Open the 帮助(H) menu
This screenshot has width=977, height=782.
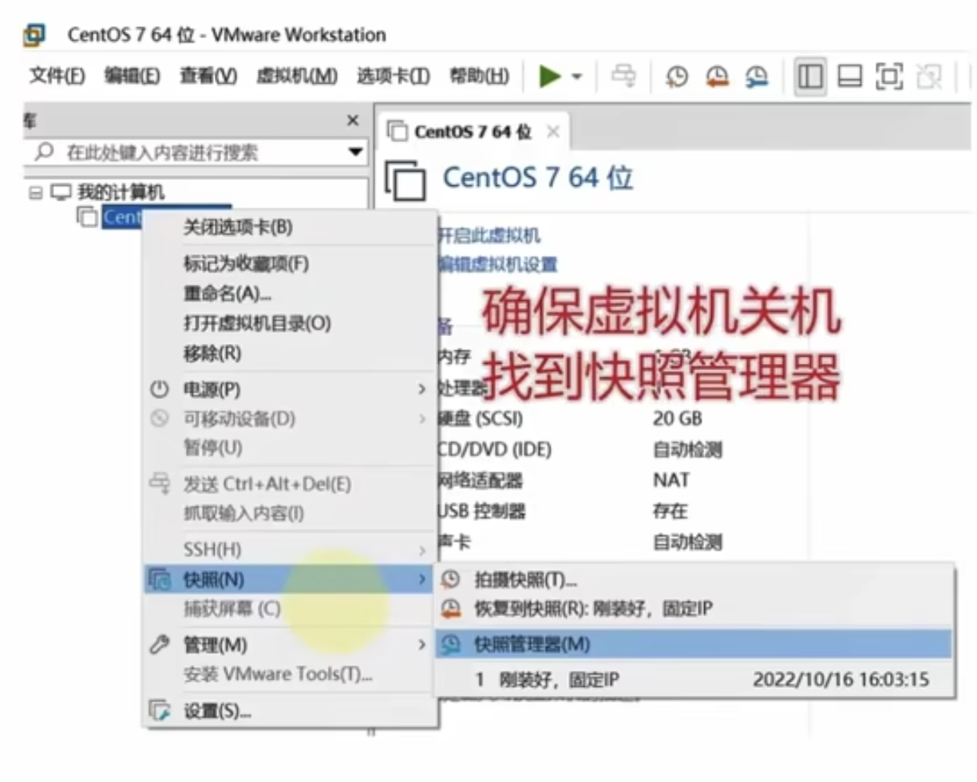point(479,77)
